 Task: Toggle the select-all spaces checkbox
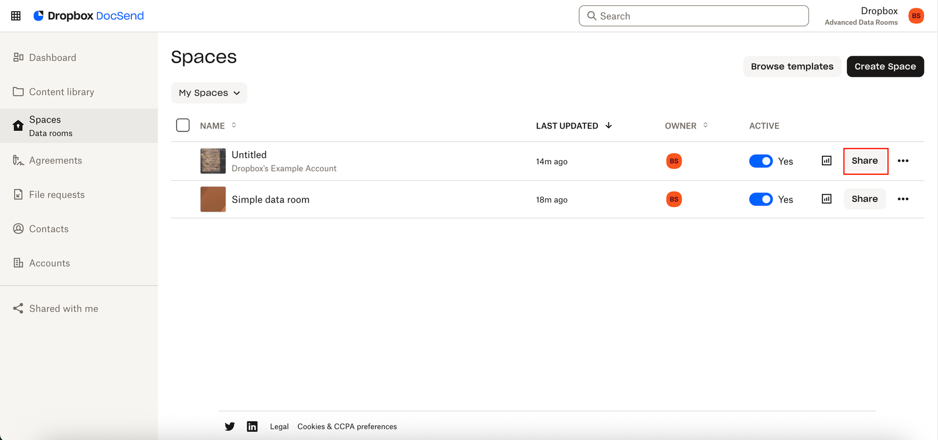183,125
